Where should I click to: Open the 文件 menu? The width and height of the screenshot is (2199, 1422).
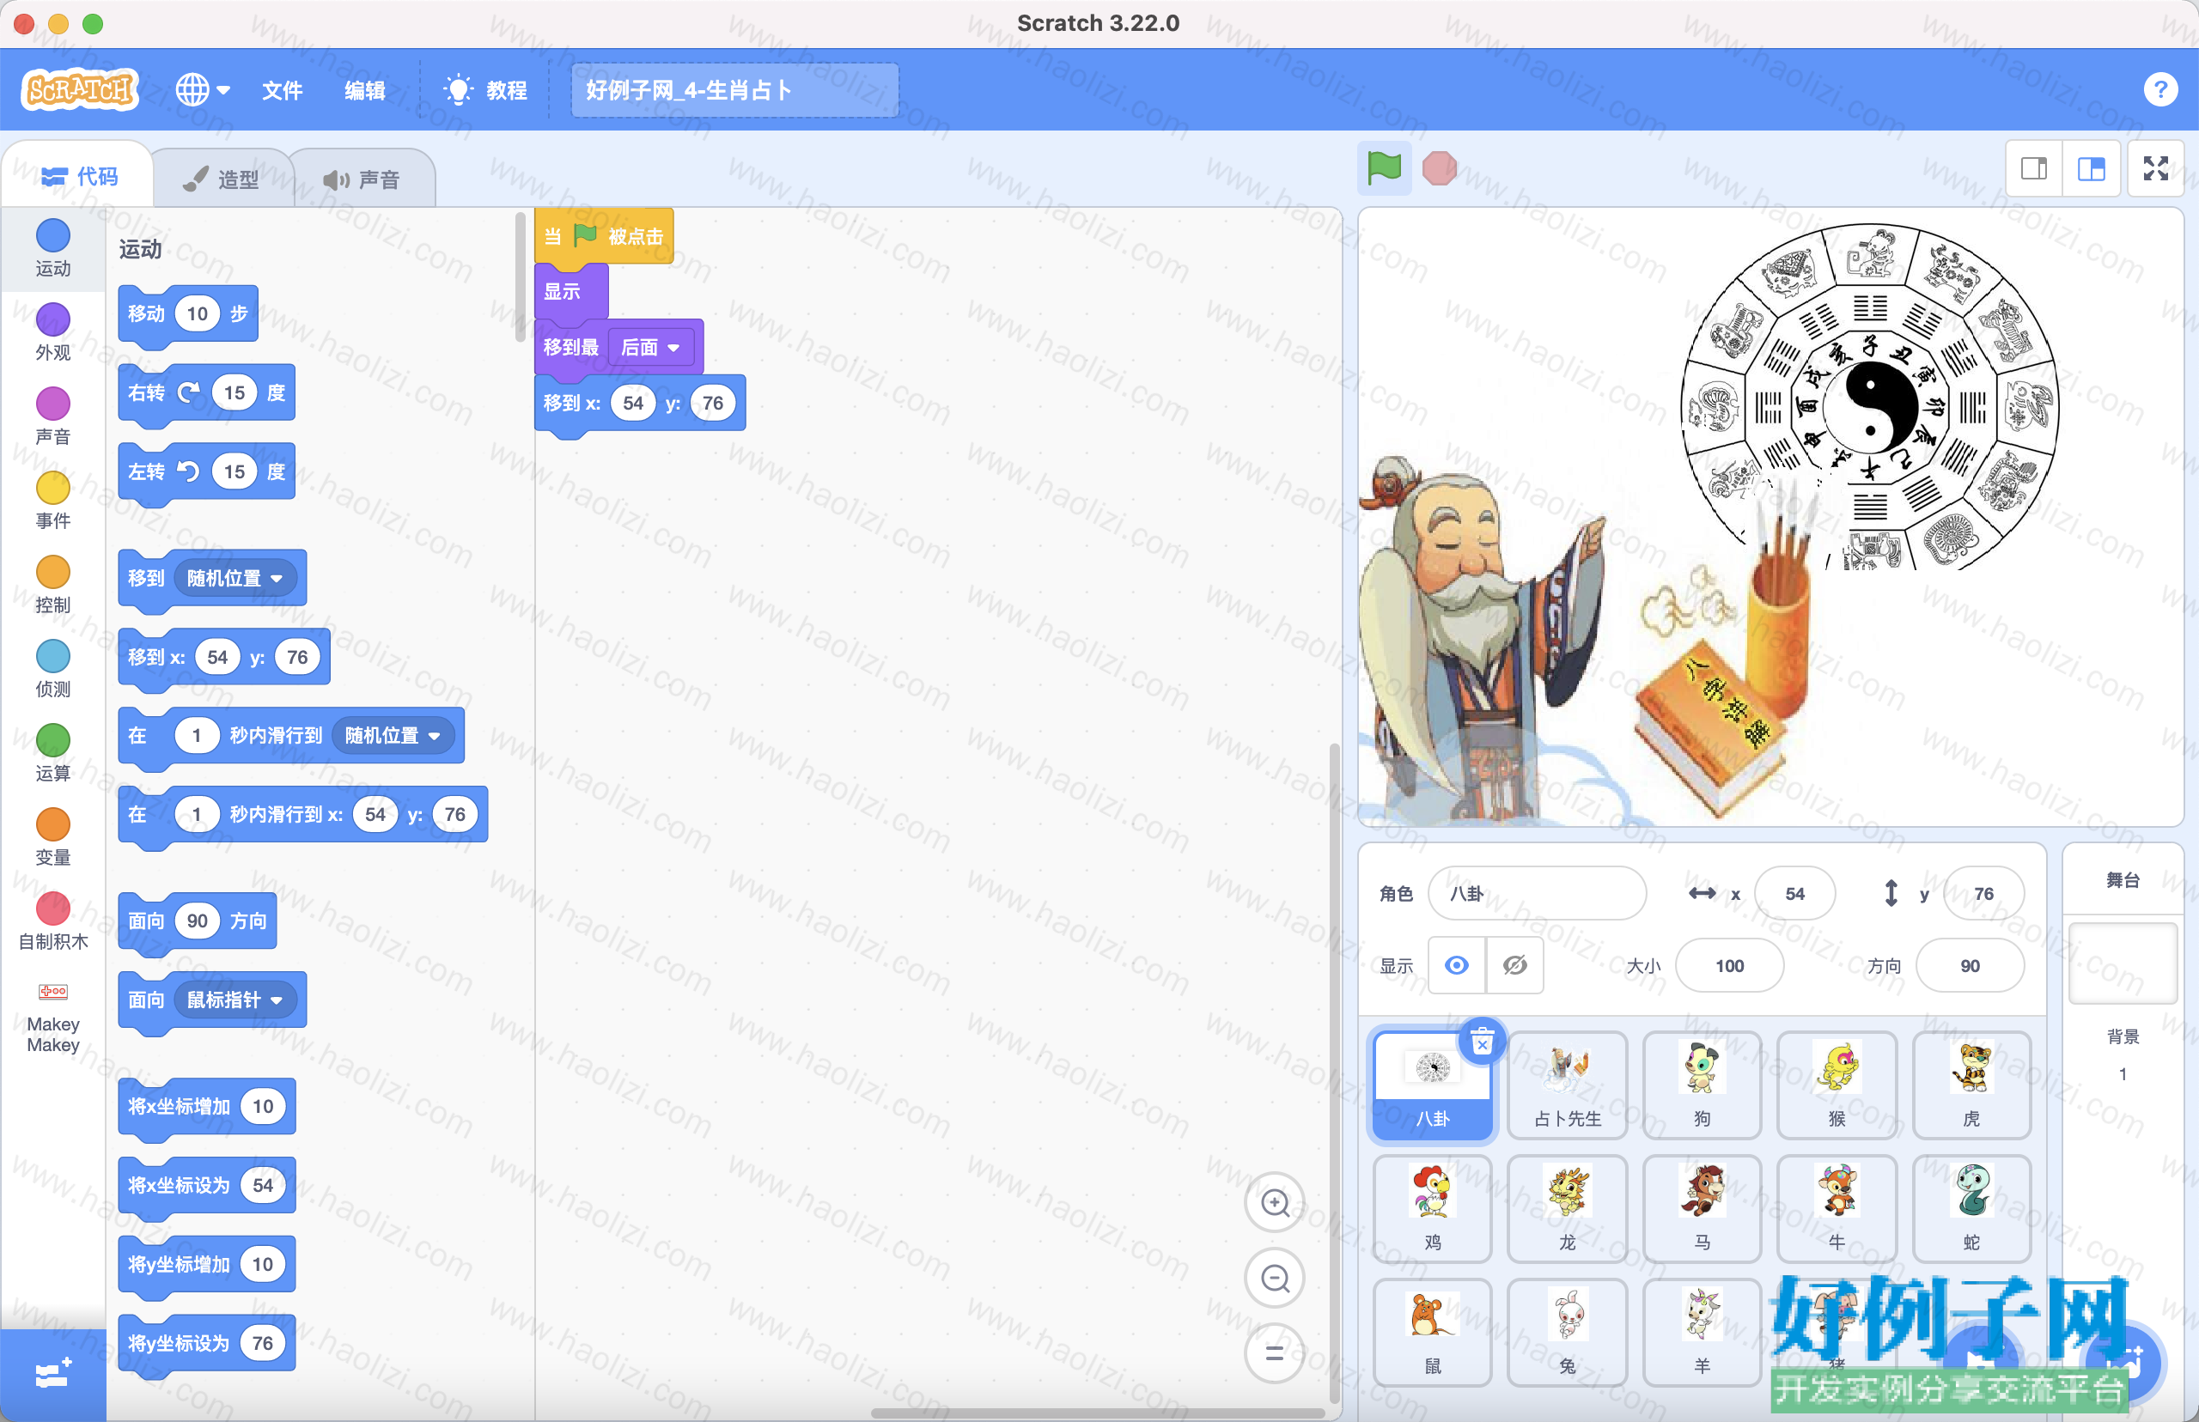click(x=282, y=90)
